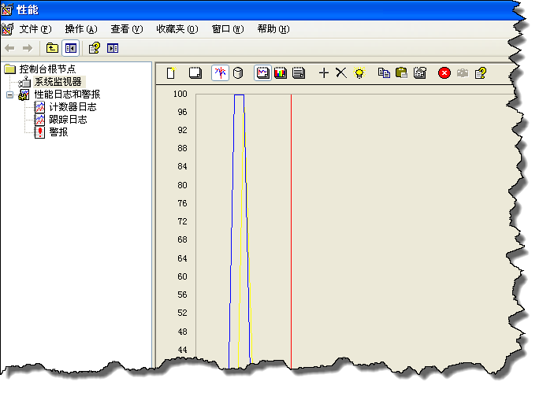Screen dimensions: 543x393
Task: Click the MMC icon left of 文件 menu
Action: 7,29
